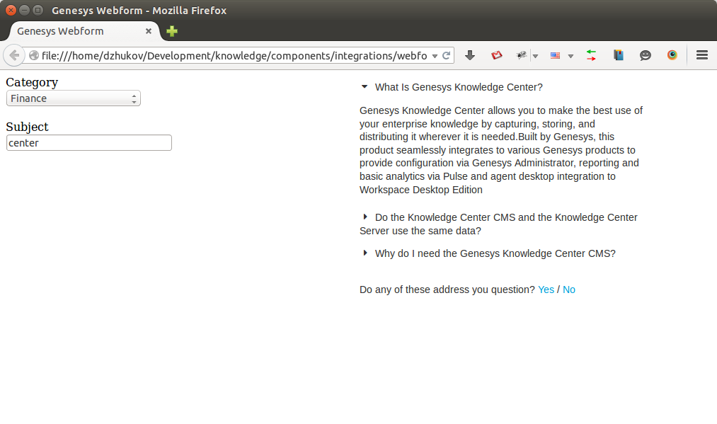
Task: Click the chat smiley face icon
Action: point(646,55)
